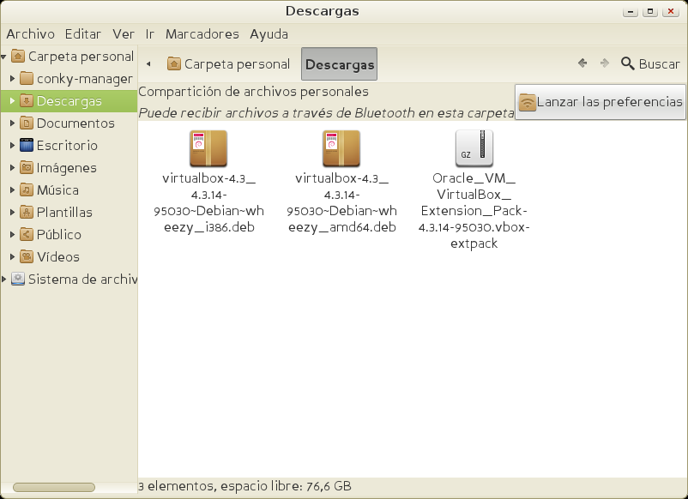Click the Música folder icon in sidebar
Viewport: 688px width, 499px height.
(27, 190)
